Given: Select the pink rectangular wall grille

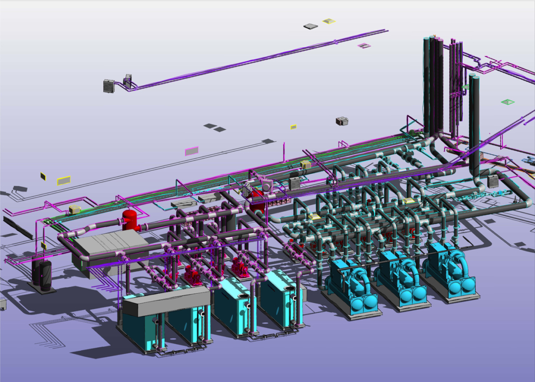Looking at the screenshot, I should [x=192, y=151].
